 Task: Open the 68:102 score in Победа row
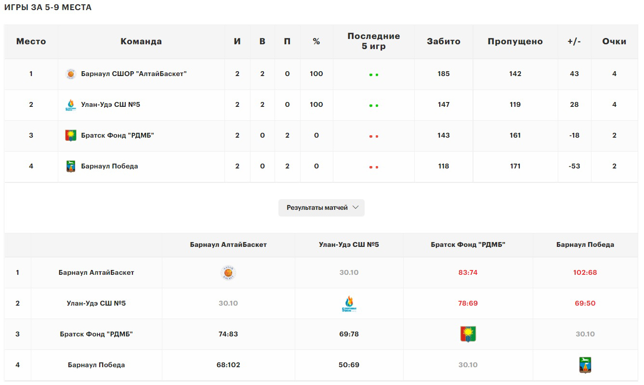tap(228, 365)
